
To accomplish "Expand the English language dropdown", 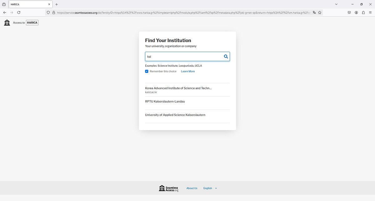I will click(x=210, y=188).
